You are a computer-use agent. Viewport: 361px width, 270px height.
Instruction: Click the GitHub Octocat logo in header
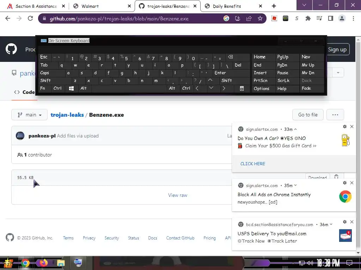click(11, 49)
